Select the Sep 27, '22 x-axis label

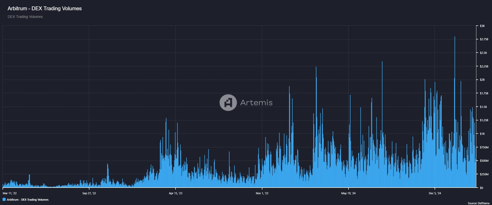pos(89,193)
